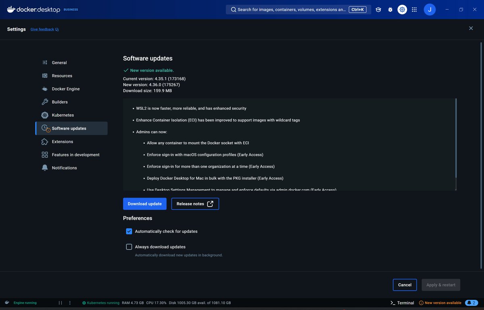Click the RAM 4.73 GB indicator
484x310 pixels.
[133, 303]
